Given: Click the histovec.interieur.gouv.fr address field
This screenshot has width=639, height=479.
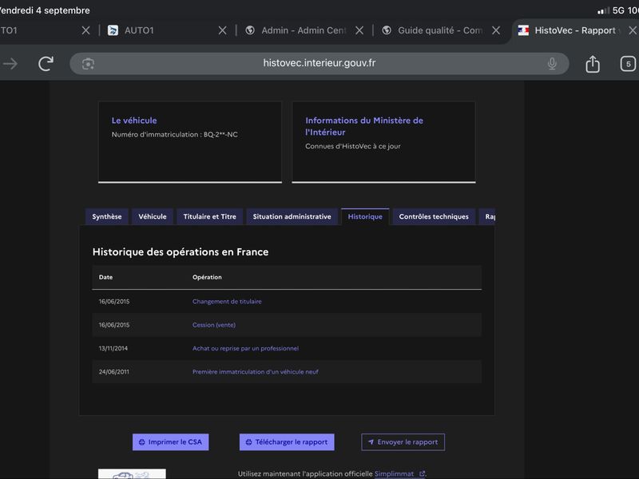Looking at the screenshot, I should coord(319,64).
